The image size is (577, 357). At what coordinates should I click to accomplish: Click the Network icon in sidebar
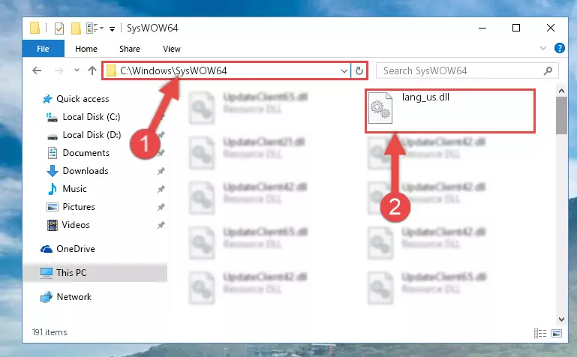click(x=47, y=297)
